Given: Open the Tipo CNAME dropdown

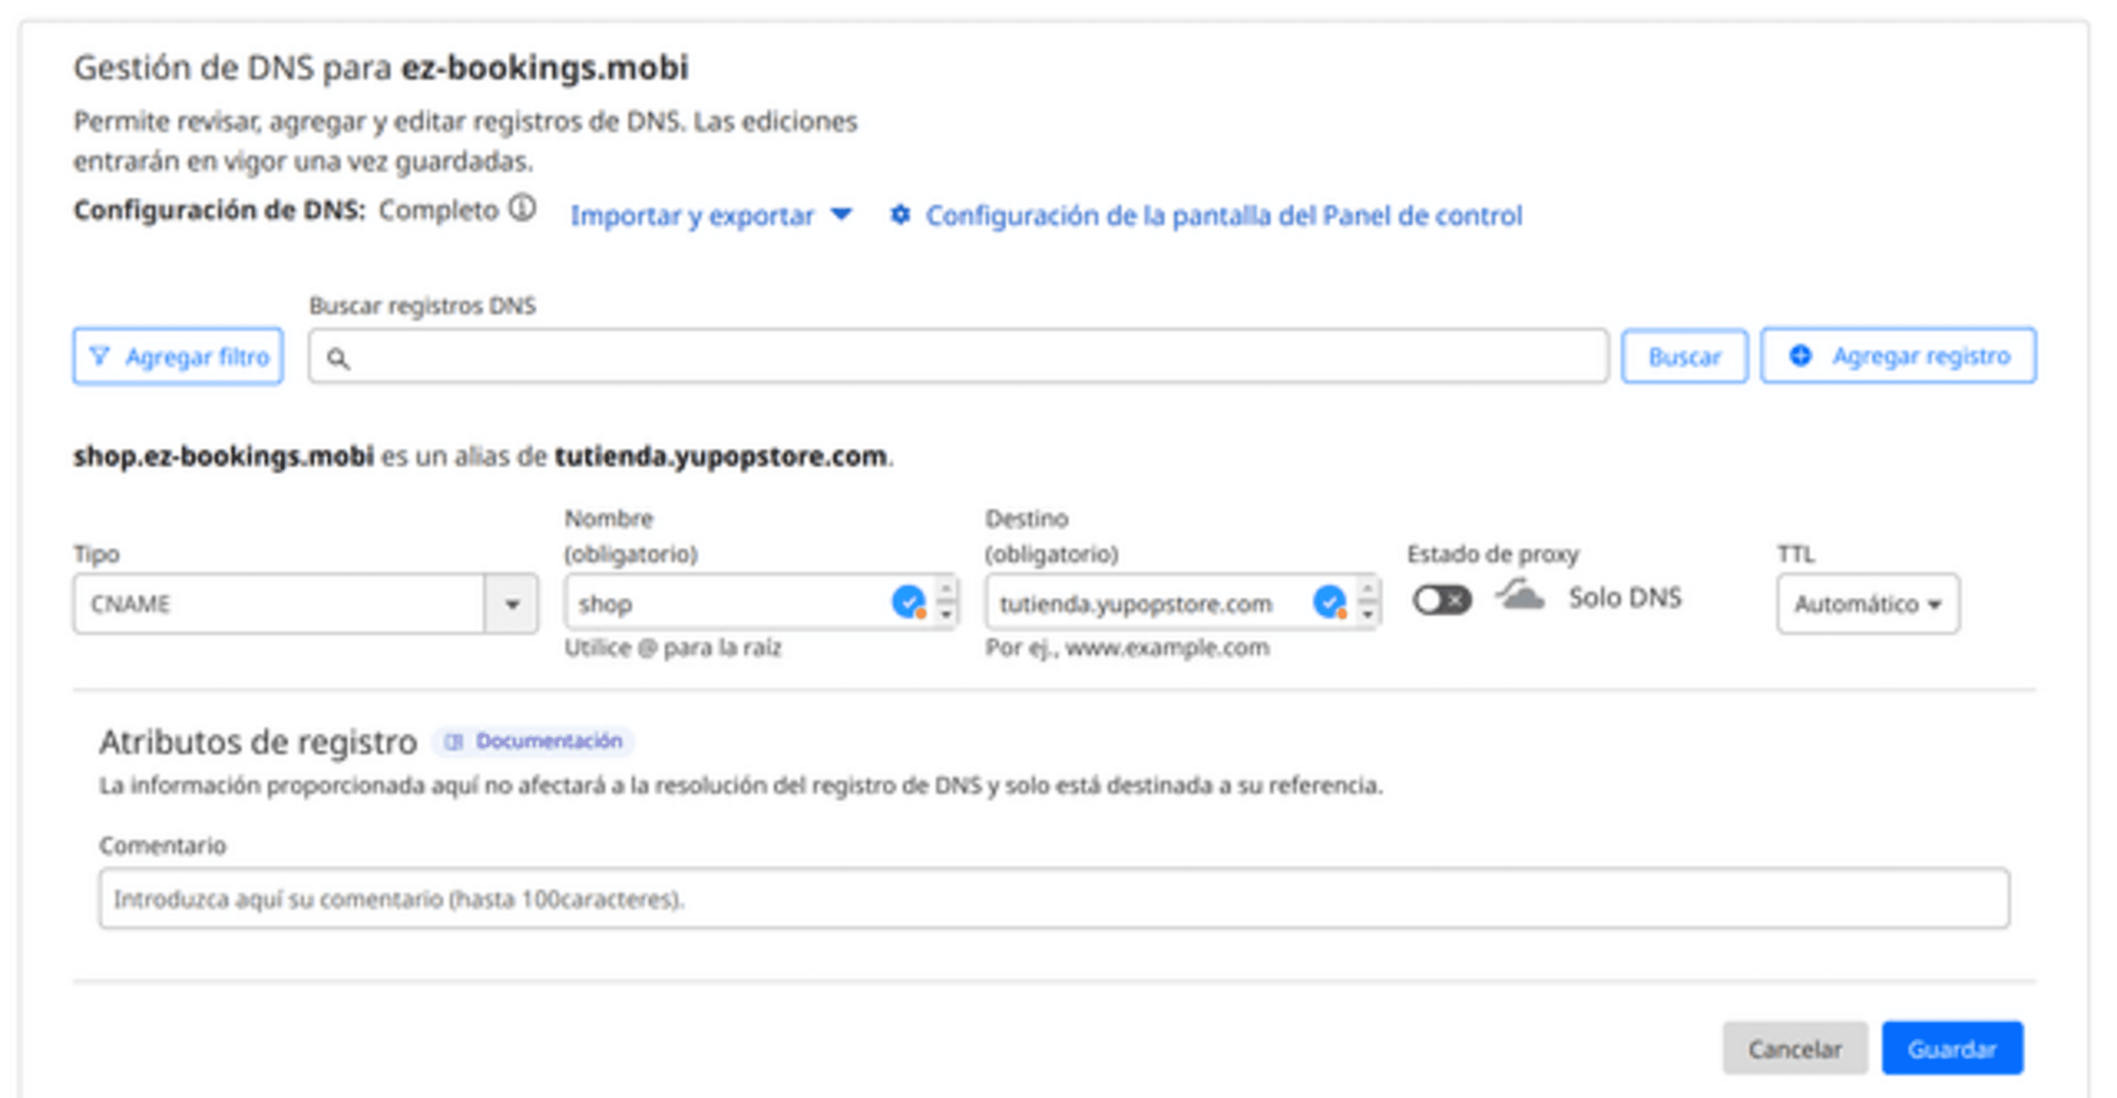Looking at the screenshot, I should [x=511, y=604].
